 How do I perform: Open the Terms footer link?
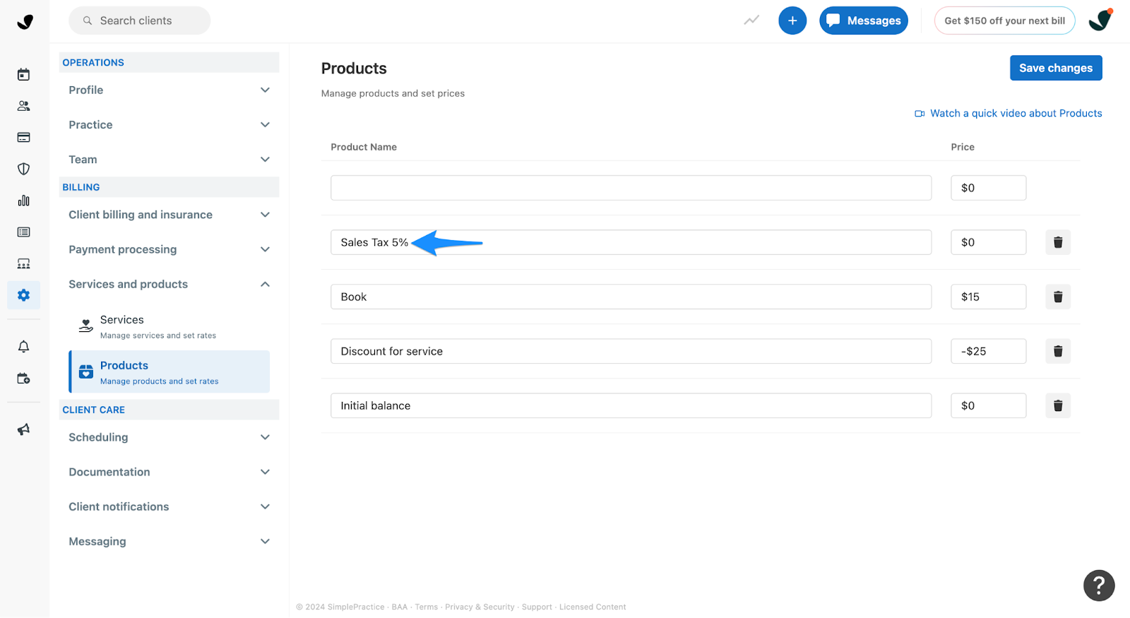click(426, 607)
